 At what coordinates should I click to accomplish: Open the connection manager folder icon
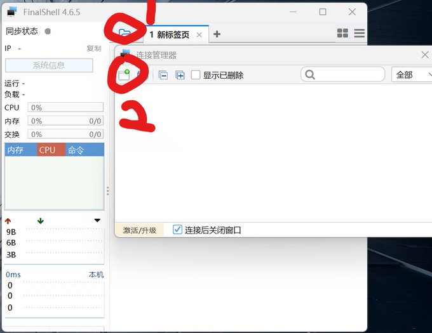coord(125,33)
